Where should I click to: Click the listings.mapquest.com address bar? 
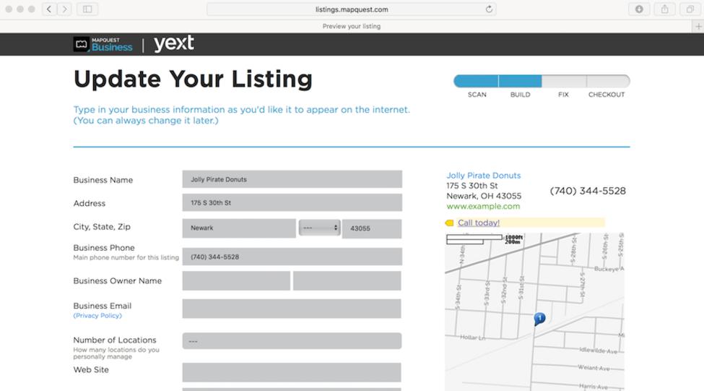[x=351, y=9]
